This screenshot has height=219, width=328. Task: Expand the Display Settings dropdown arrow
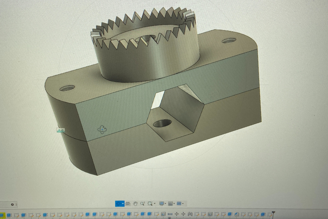(x=165, y=204)
